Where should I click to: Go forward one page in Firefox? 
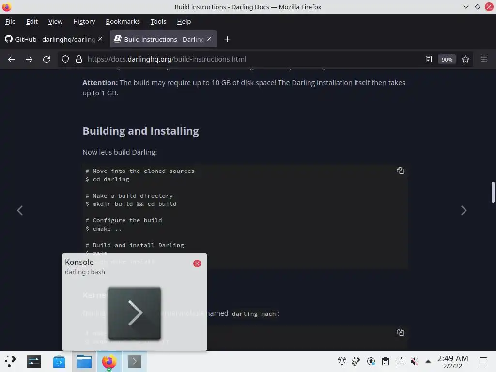(29, 59)
